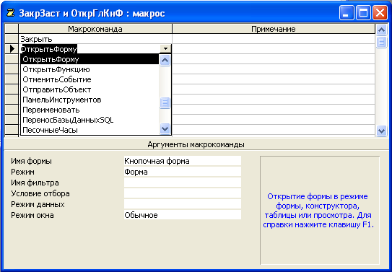Screen dimensions: 392x272
Task: Select ОтправитьОбъект from the list
Action: coord(90,89)
